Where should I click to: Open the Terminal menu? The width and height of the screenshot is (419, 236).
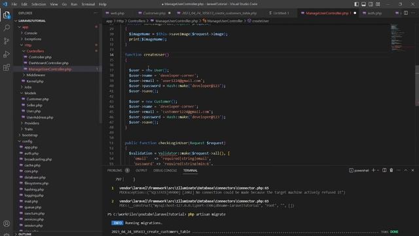pyautogui.click(x=88, y=4)
